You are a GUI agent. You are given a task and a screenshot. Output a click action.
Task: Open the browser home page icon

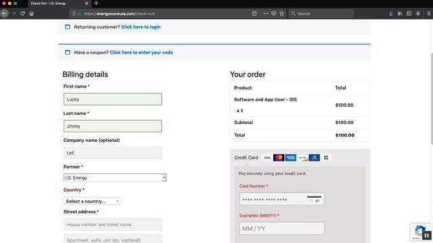click(32, 13)
